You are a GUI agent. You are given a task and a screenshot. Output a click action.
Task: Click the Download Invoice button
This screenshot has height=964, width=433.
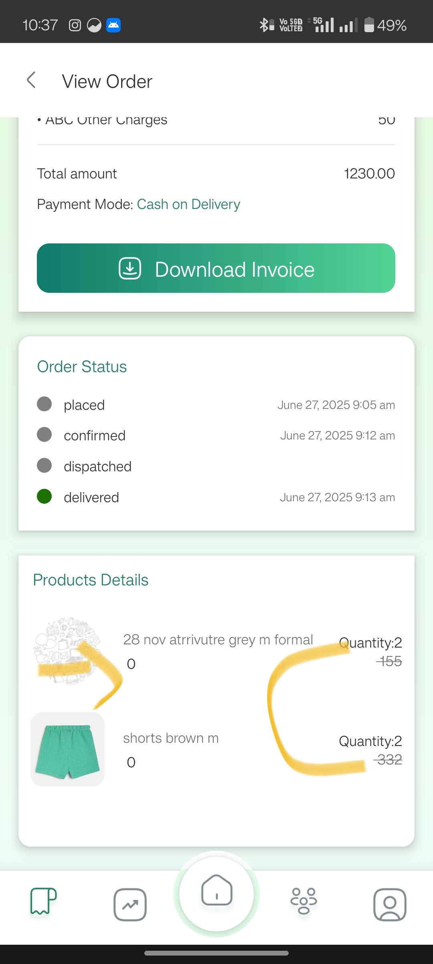pyautogui.click(x=216, y=268)
